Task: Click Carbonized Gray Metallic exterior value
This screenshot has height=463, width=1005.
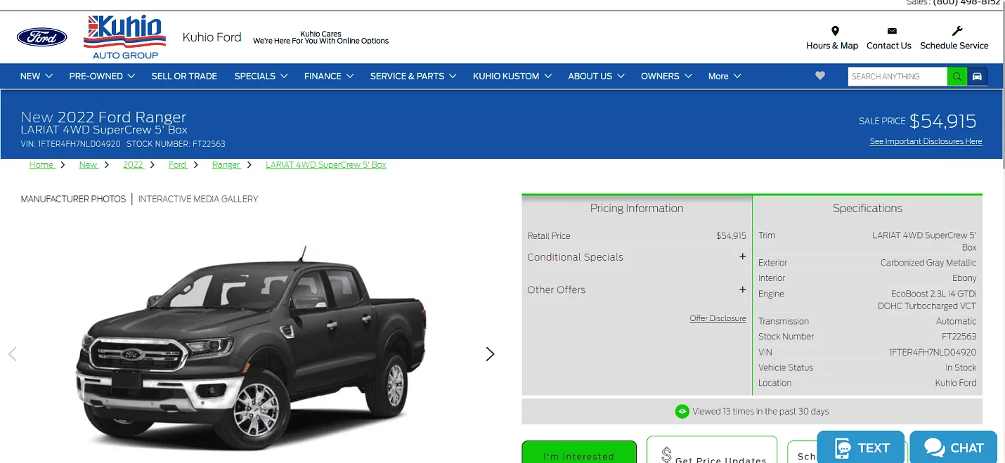Action: (x=928, y=263)
